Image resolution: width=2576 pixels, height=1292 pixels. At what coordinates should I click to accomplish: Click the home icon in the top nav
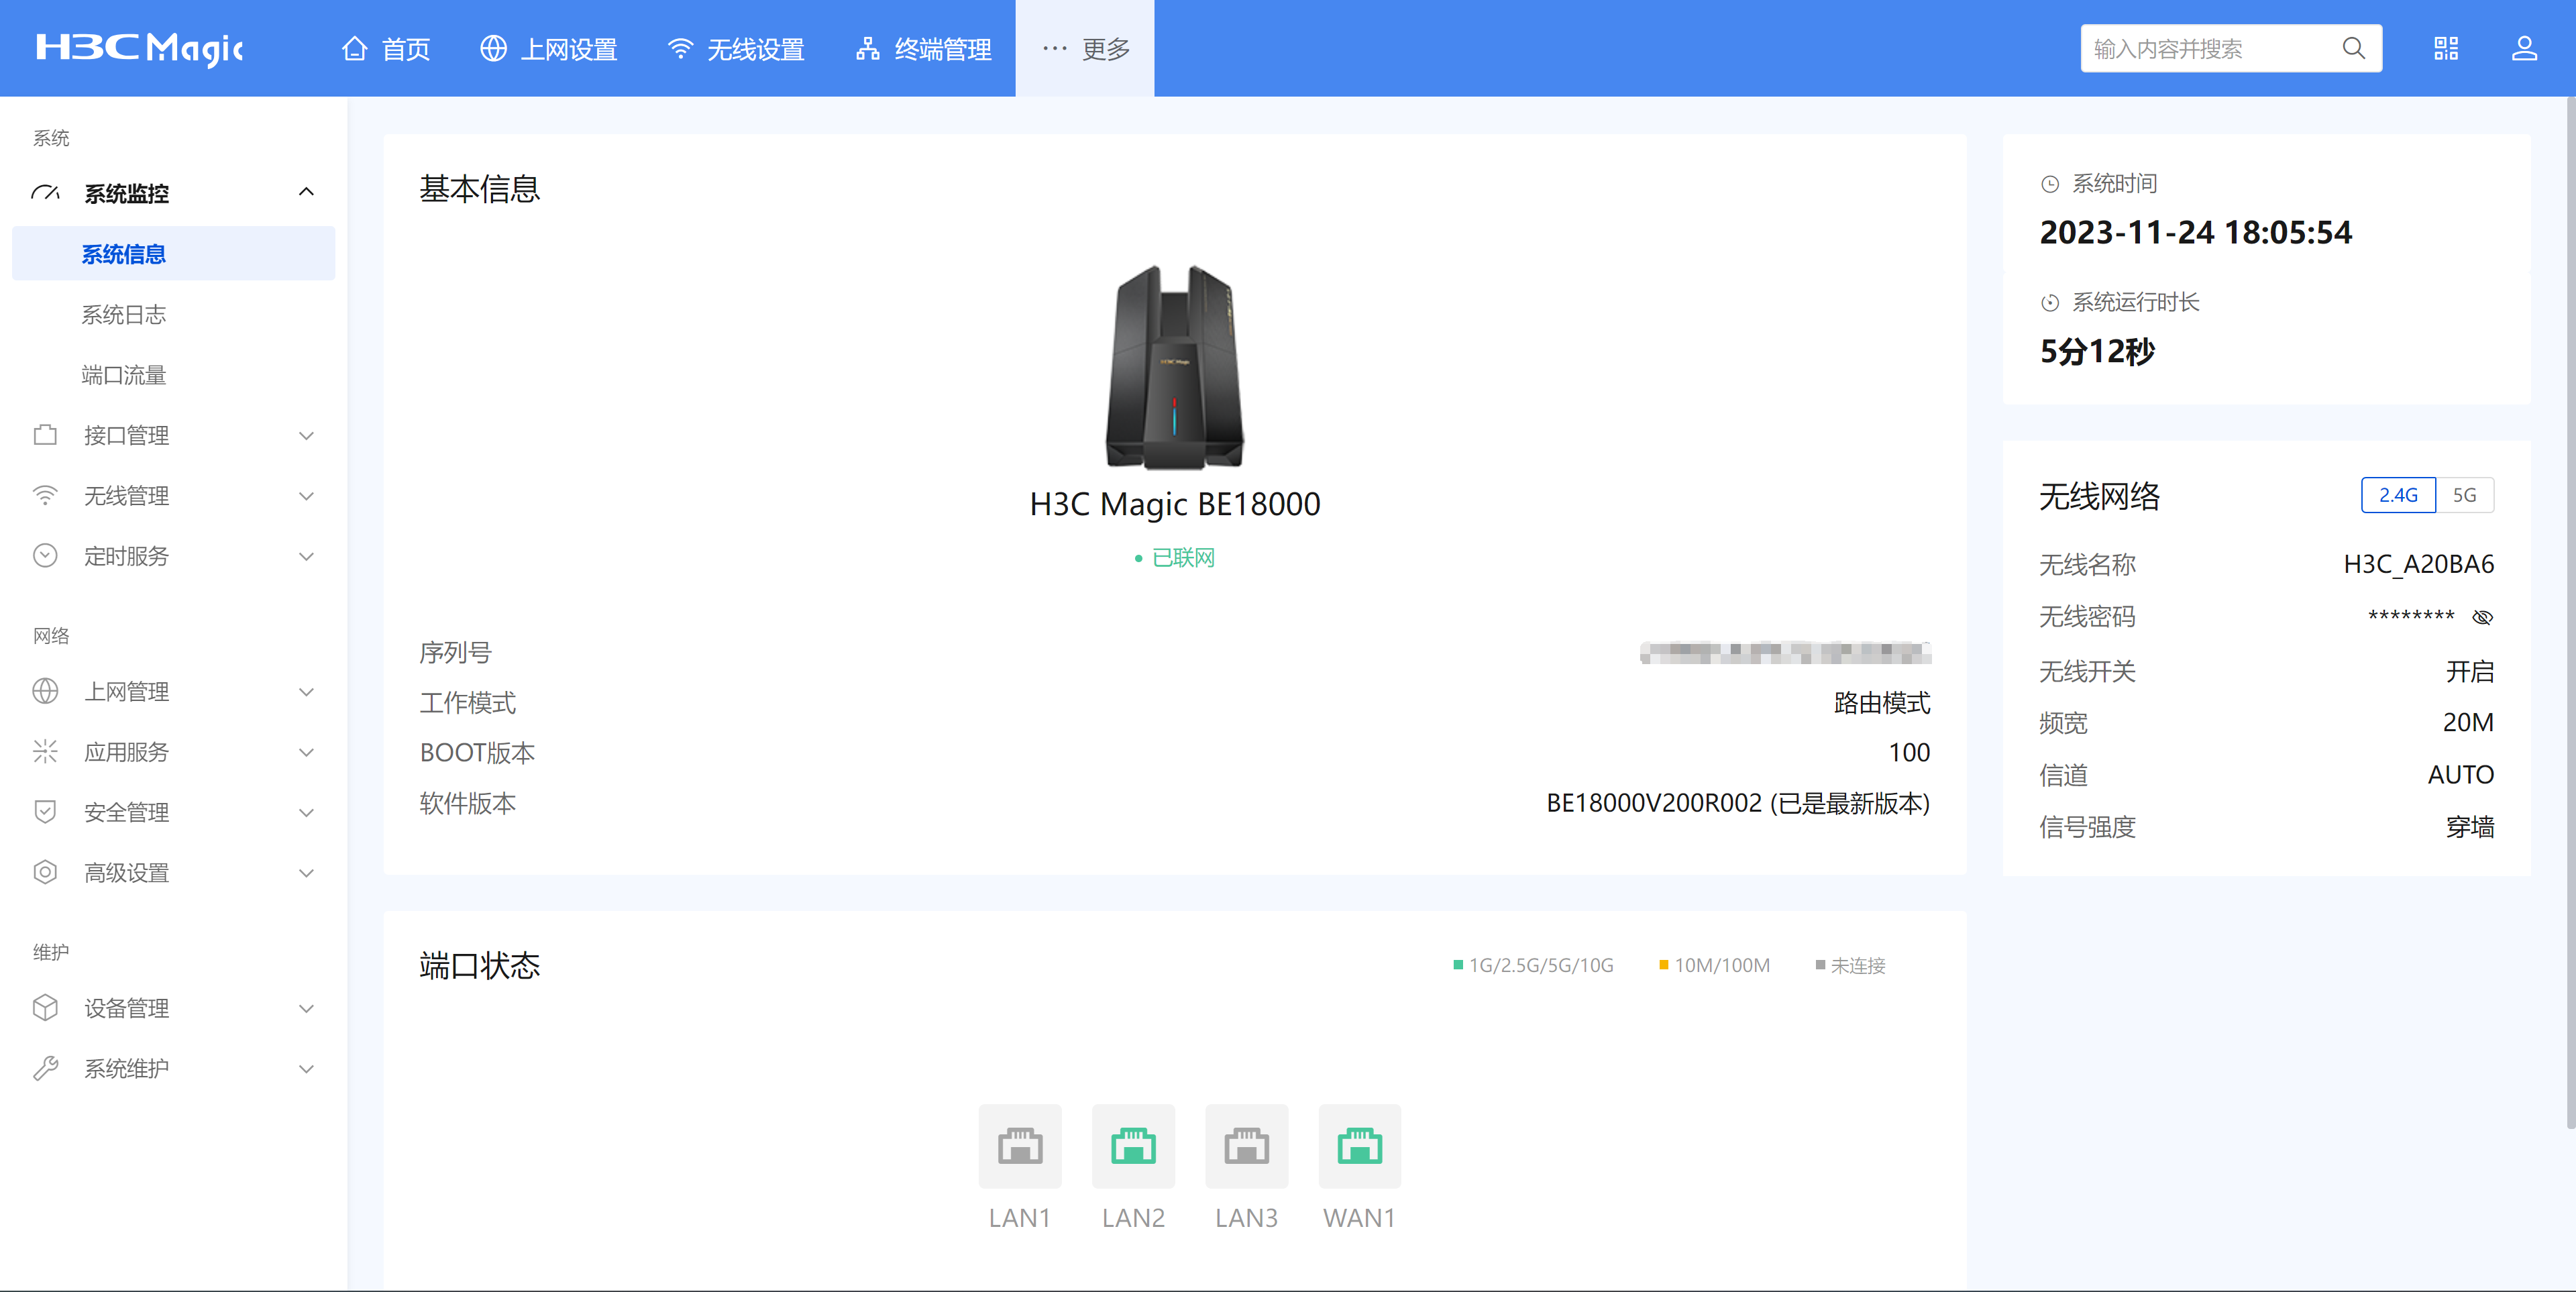coord(354,48)
